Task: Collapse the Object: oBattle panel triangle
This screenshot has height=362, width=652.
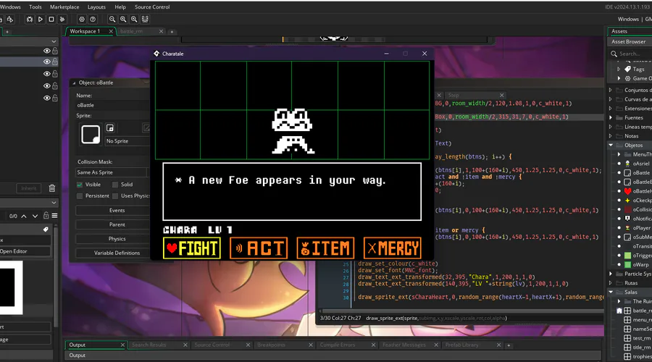Action: 74,83
